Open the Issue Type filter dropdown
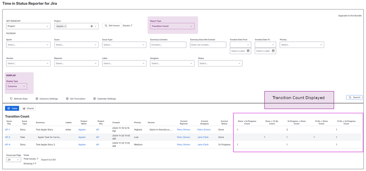Image resolution: width=366 pixels, height=171 pixels. pos(125,45)
